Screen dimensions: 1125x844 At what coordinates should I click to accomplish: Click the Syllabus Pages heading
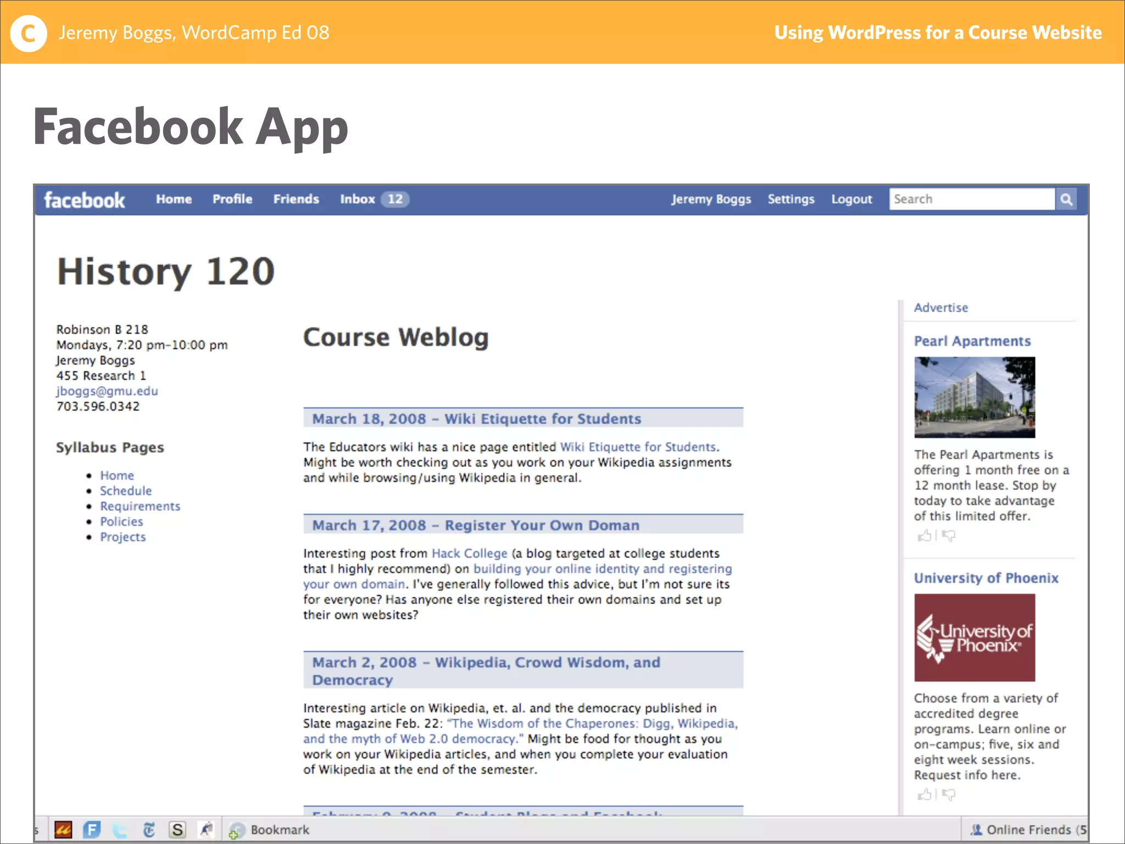pyautogui.click(x=110, y=447)
